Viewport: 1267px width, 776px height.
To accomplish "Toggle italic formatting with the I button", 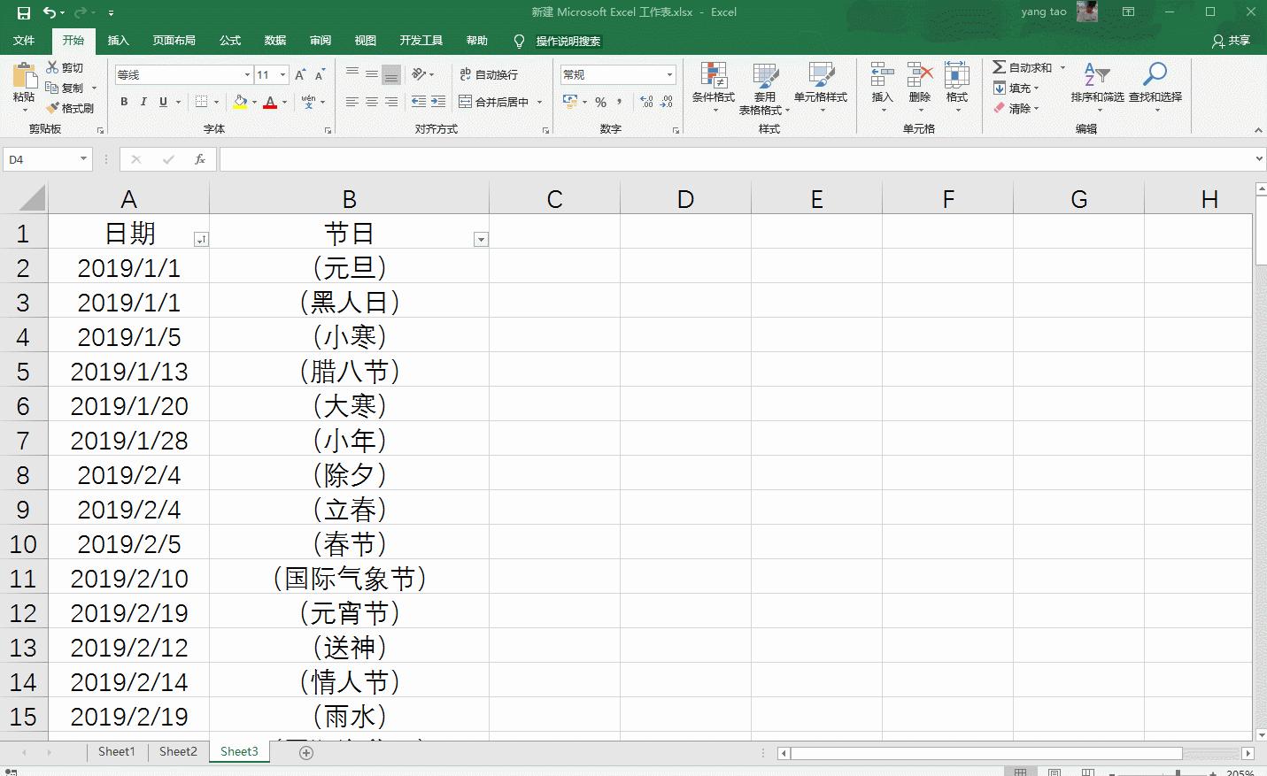I will 143,103.
